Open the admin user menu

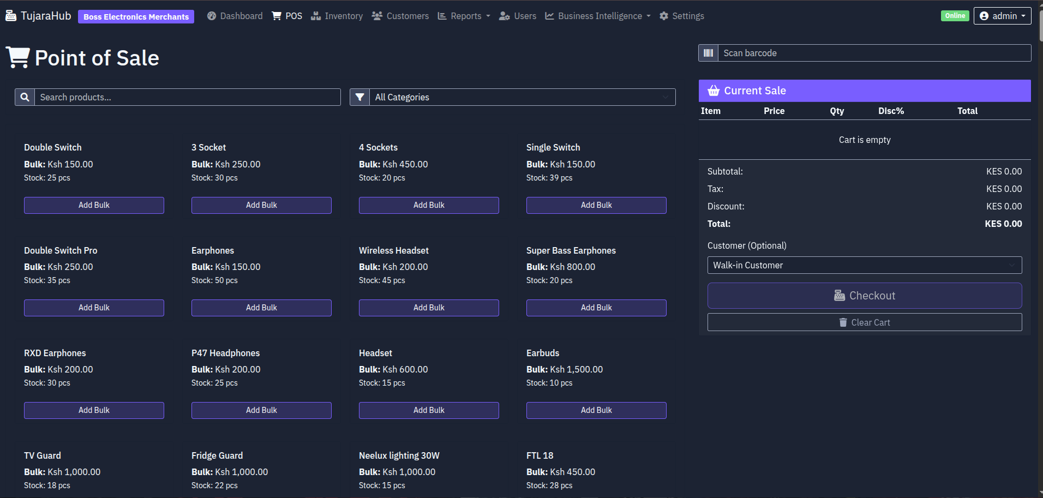point(1002,16)
